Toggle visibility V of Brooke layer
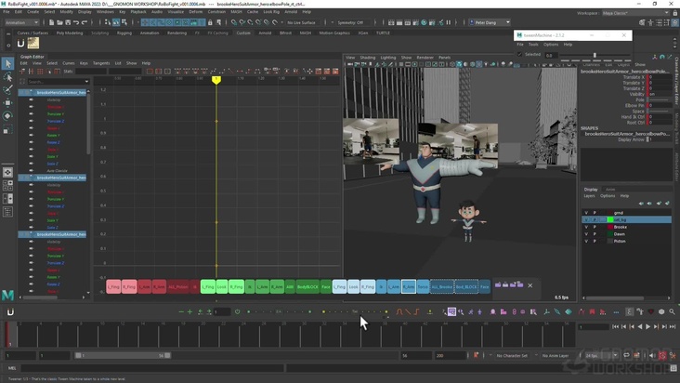The height and width of the screenshot is (383, 680). tap(586, 227)
